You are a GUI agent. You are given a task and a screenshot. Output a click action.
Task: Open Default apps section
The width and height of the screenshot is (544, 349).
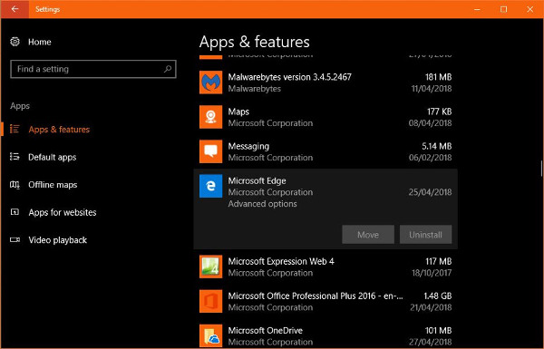click(x=52, y=157)
